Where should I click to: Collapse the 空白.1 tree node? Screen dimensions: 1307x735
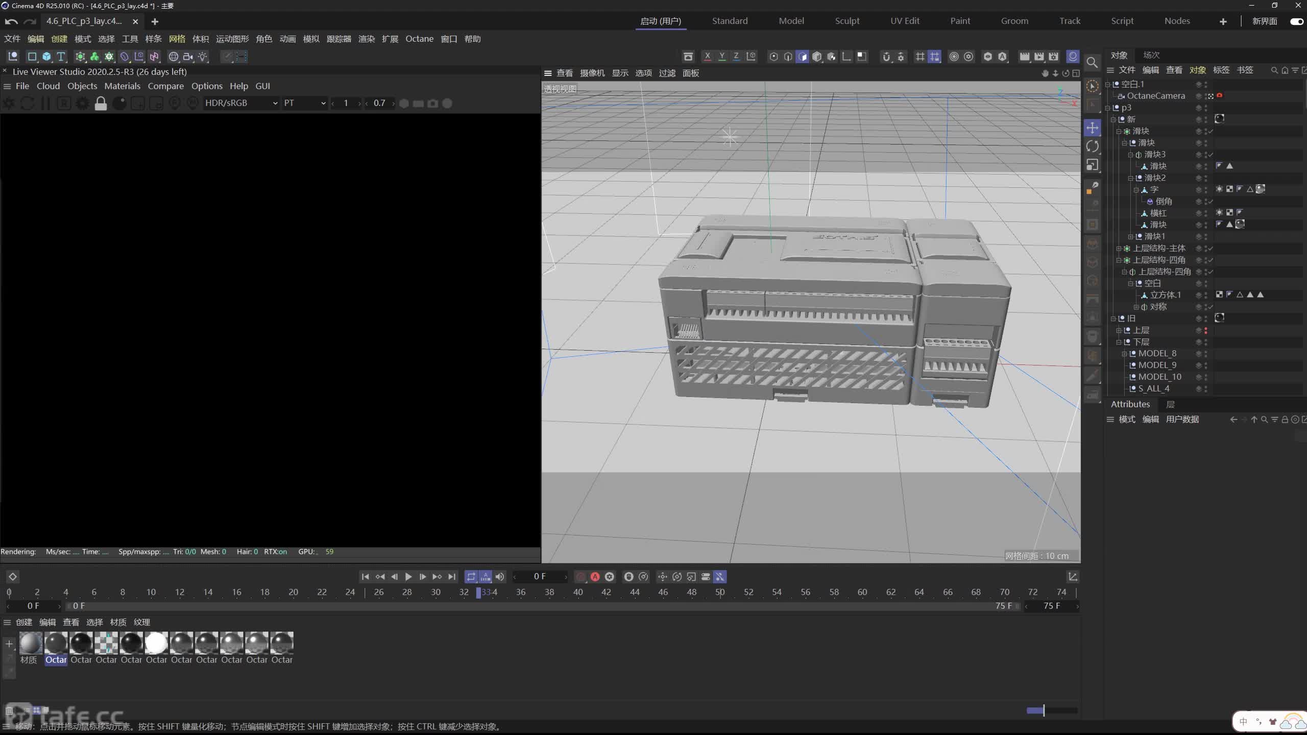[1108, 85]
